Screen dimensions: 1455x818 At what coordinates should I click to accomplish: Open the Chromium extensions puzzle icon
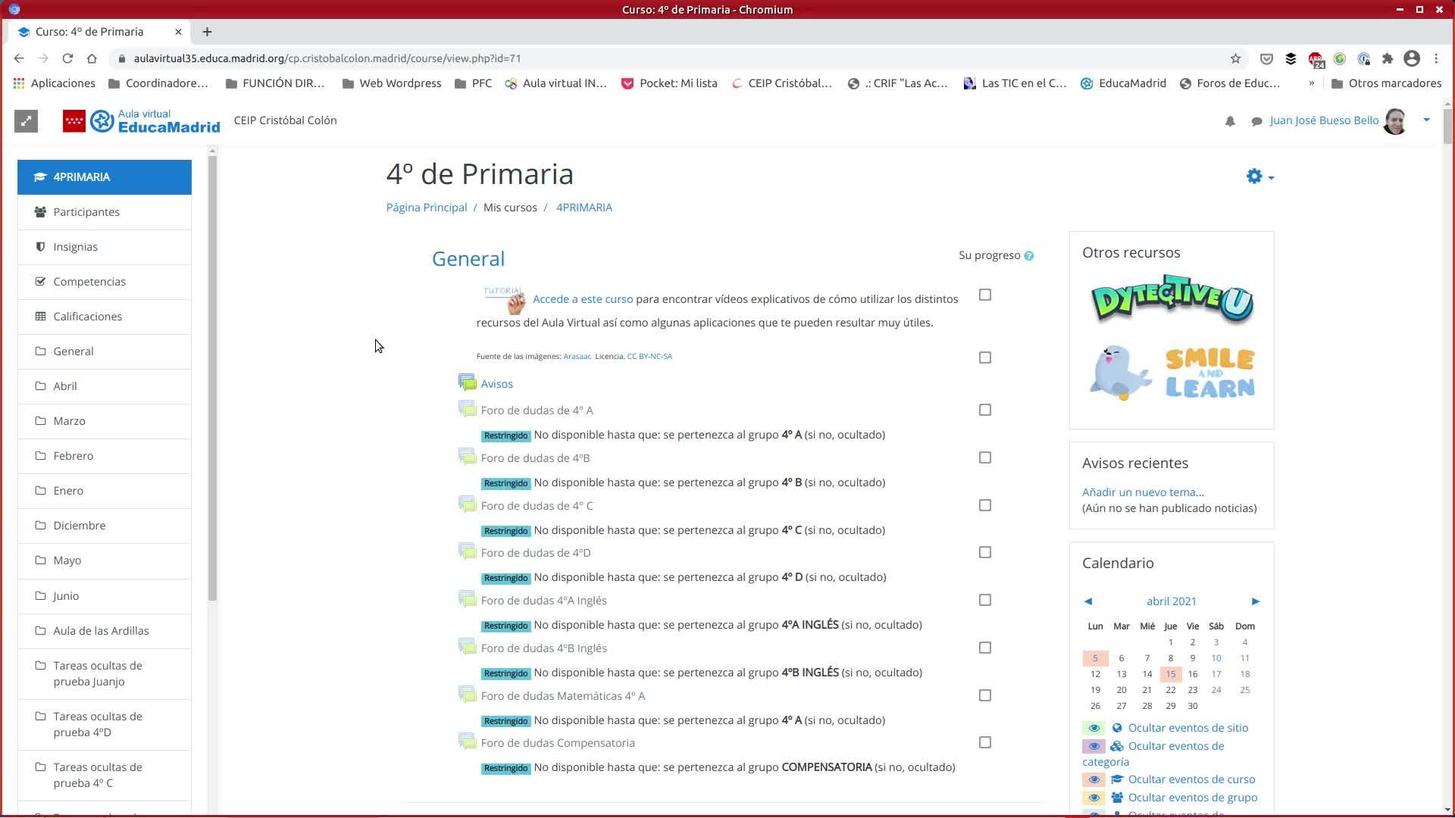(x=1388, y=58)
